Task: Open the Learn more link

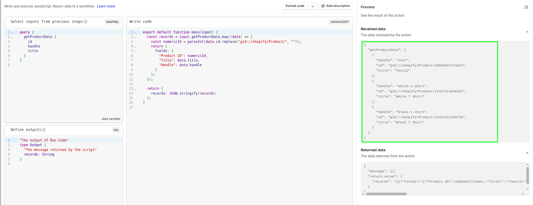Action: click(x=106, y=6)
